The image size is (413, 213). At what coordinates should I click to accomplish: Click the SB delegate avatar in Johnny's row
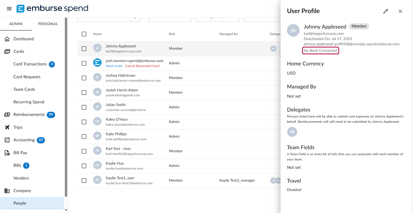pos(273,49)
